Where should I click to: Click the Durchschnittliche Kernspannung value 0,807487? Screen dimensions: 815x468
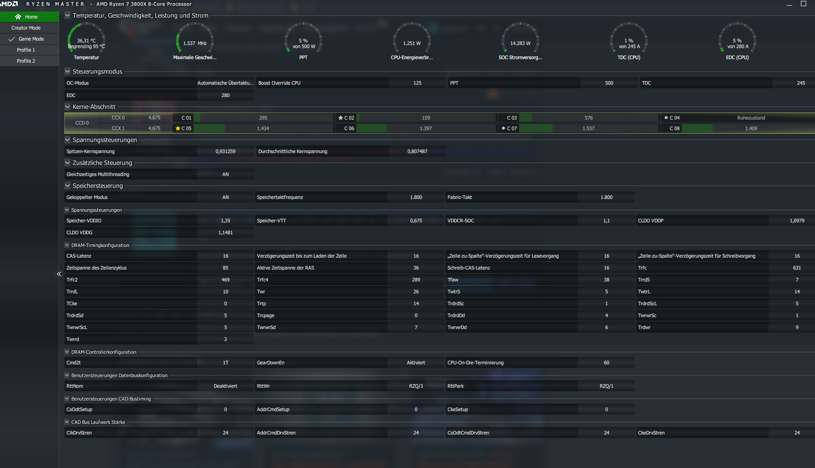(x=417, y=151)
